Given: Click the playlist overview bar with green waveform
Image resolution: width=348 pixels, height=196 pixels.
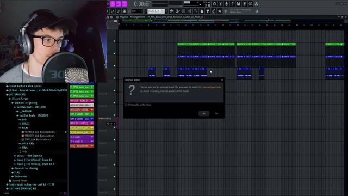Looking at the screenshot, I should 206,21.
